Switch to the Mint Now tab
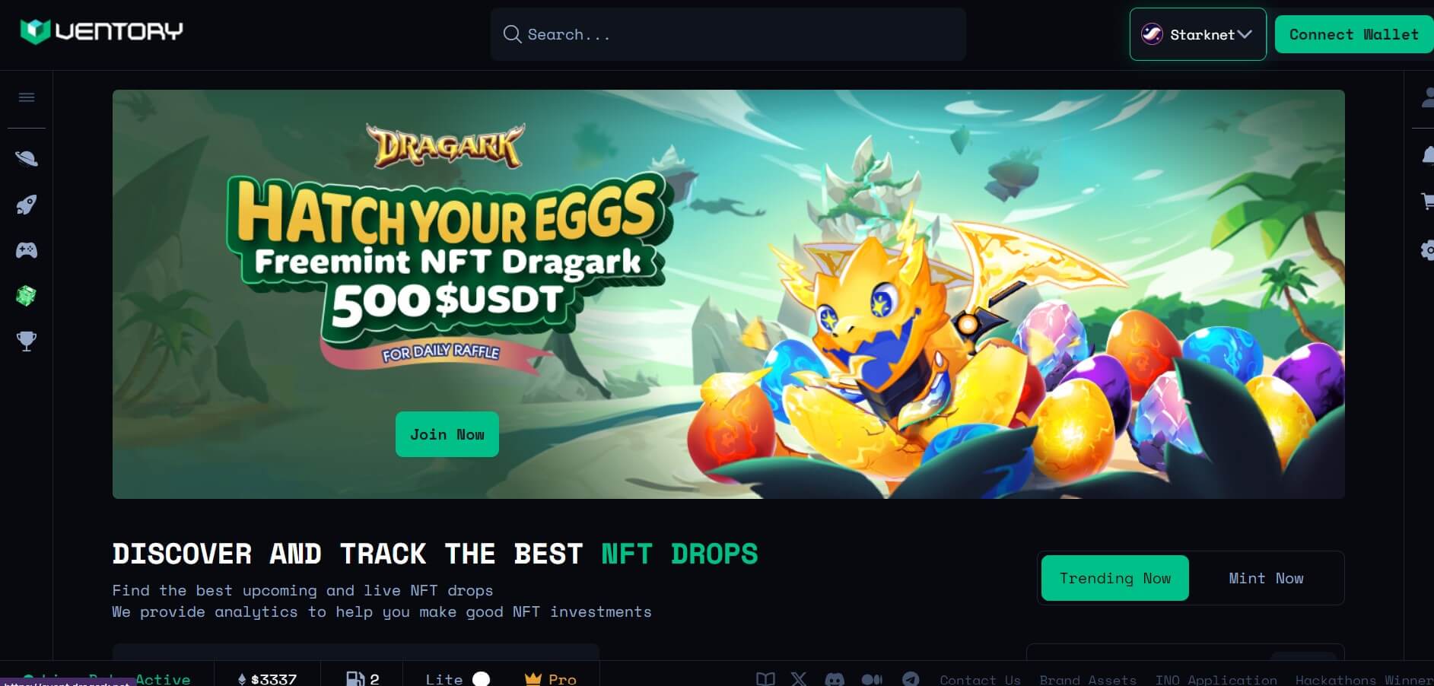The width and height of the screenshot is (1434, 686). point(1266,578)
